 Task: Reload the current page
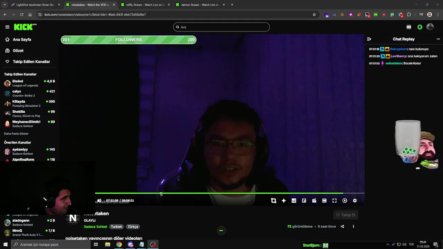[x=21, y=15]
